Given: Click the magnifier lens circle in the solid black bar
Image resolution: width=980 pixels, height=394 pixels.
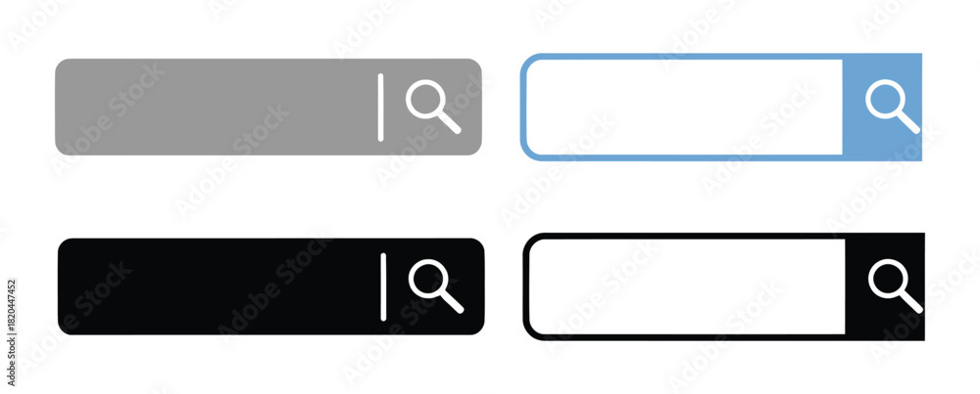Looking at the screenshot, I should point(427,278).
